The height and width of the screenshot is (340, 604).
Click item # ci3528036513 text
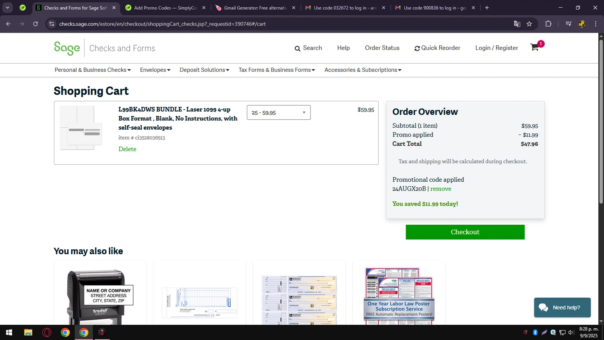coord(141,138)
